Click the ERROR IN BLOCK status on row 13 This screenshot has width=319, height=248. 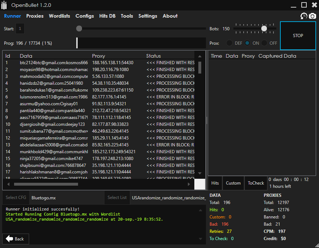tap(171, 145)
